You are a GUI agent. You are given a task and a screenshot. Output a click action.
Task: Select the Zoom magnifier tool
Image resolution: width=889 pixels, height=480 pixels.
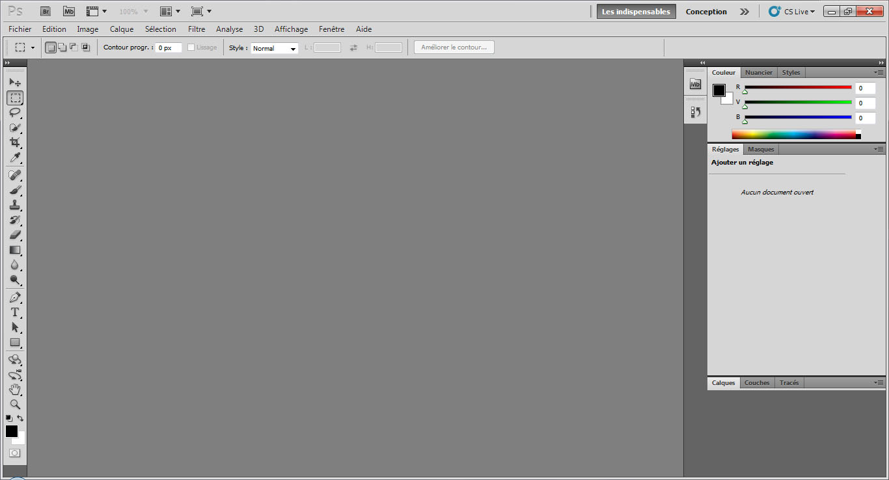tap(14, 404)
